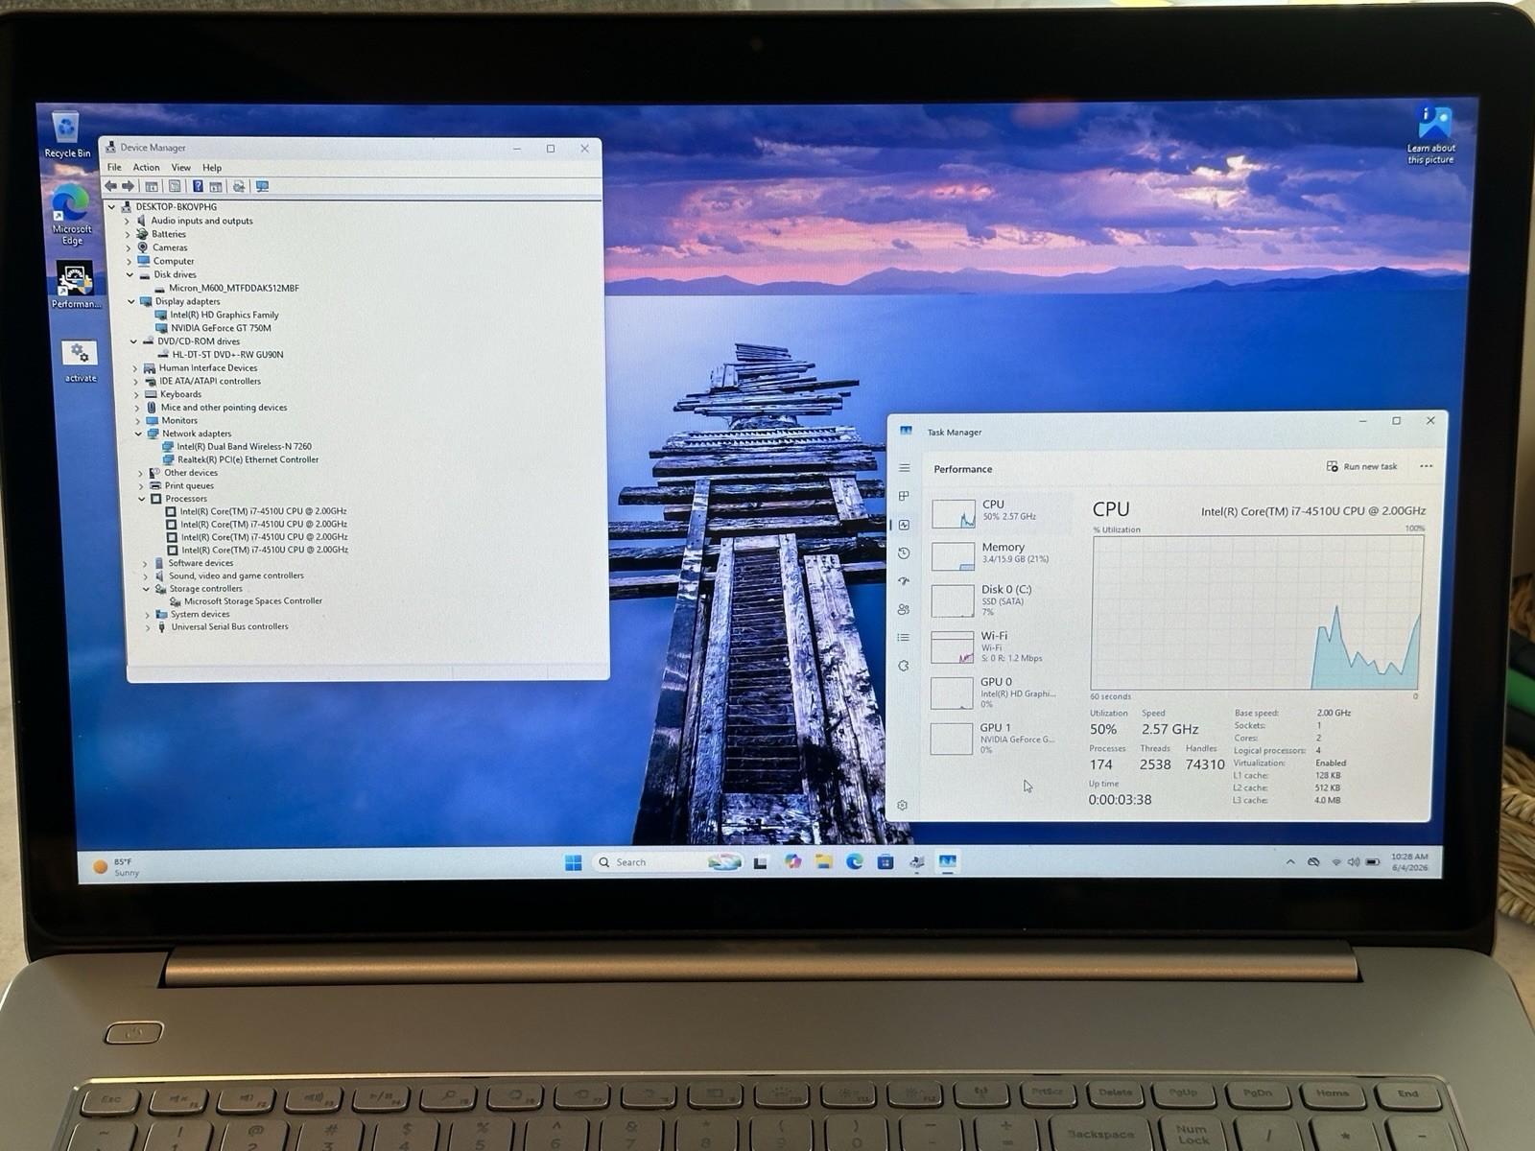This screenshot has width=1535, height=1151.
Task: Expand the Batteries category
Action: click(128, 234)
